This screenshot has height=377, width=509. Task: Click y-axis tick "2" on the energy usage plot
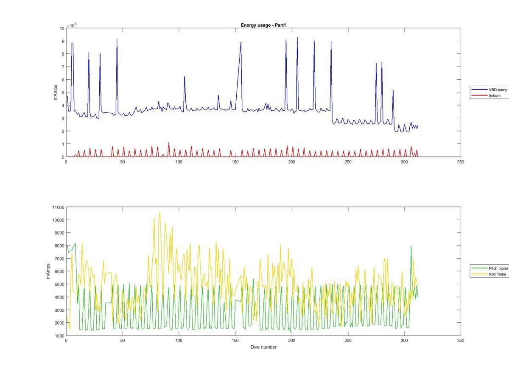coord(63,131)
